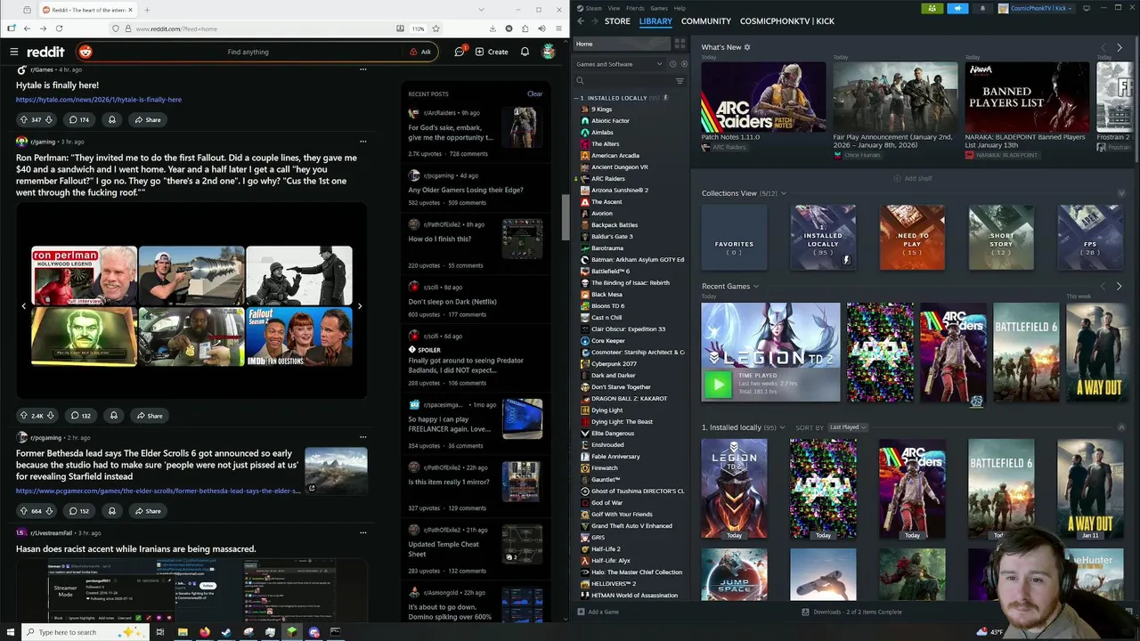Clear Reddit recent posts list
Viewport: 1140px width, 641px height.
[x=534, y=93]
